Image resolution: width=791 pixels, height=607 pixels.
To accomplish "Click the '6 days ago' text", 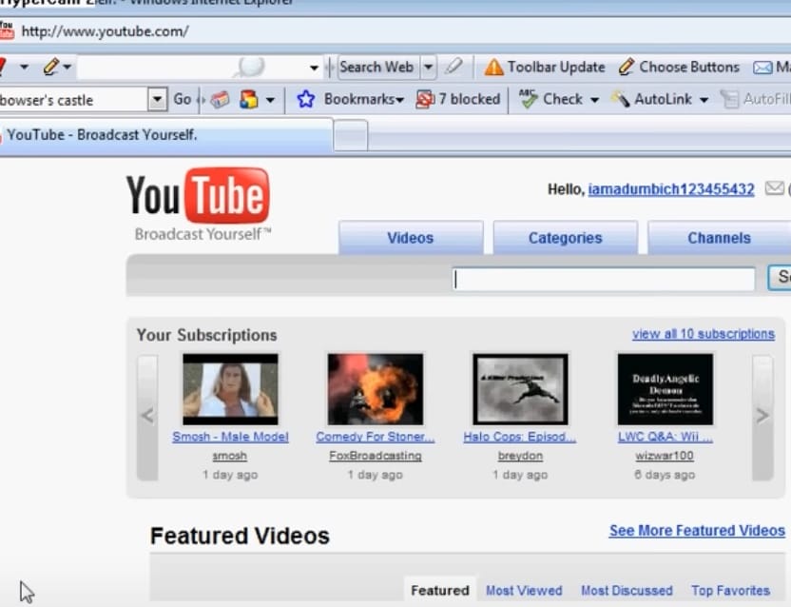I will (x=665, y=475).
